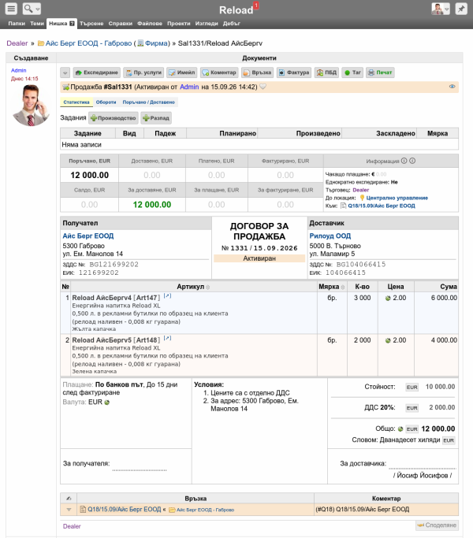Click price icon beside 2.00 in row 2
Image resolution: width=473 pixels, height=538 pixels.
[388, 341]
